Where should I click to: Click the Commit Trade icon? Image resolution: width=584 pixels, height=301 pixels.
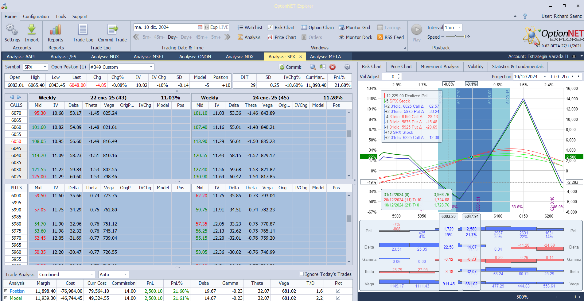coord(112,30)
